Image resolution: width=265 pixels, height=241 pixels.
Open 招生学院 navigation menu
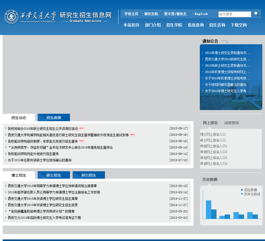(x=174, y=25)
